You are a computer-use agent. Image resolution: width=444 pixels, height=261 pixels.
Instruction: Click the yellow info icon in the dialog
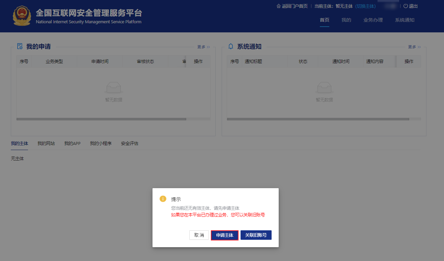(163, 199)
